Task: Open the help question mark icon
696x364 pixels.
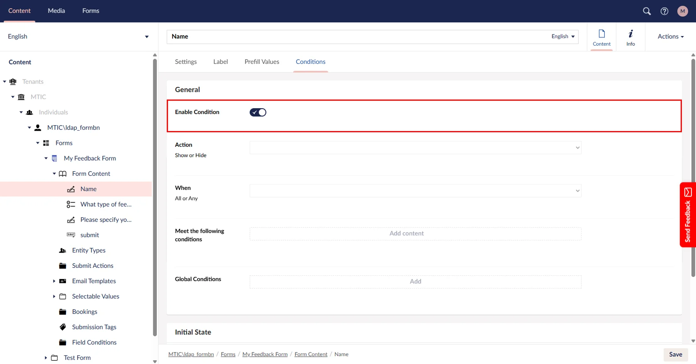Action: pos(664,11)
